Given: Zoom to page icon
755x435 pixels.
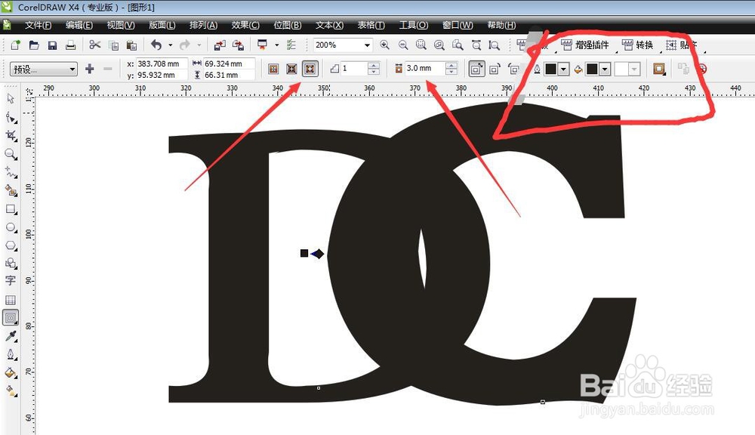Looking at the screenshot, I should click(x=458, y=45).
